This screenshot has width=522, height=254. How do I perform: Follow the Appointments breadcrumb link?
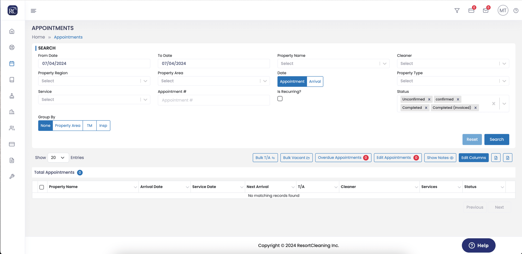(x=68, y=37)
